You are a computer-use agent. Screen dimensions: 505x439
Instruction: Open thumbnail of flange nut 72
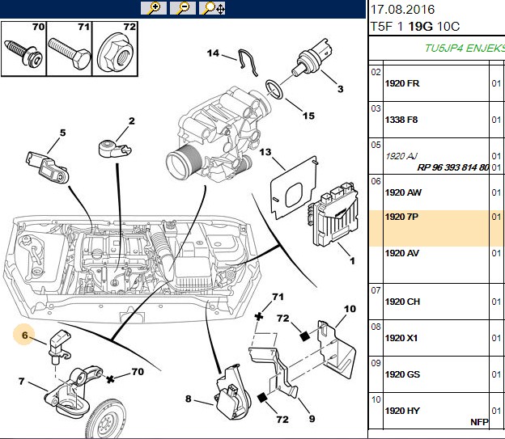click(115, 49)
